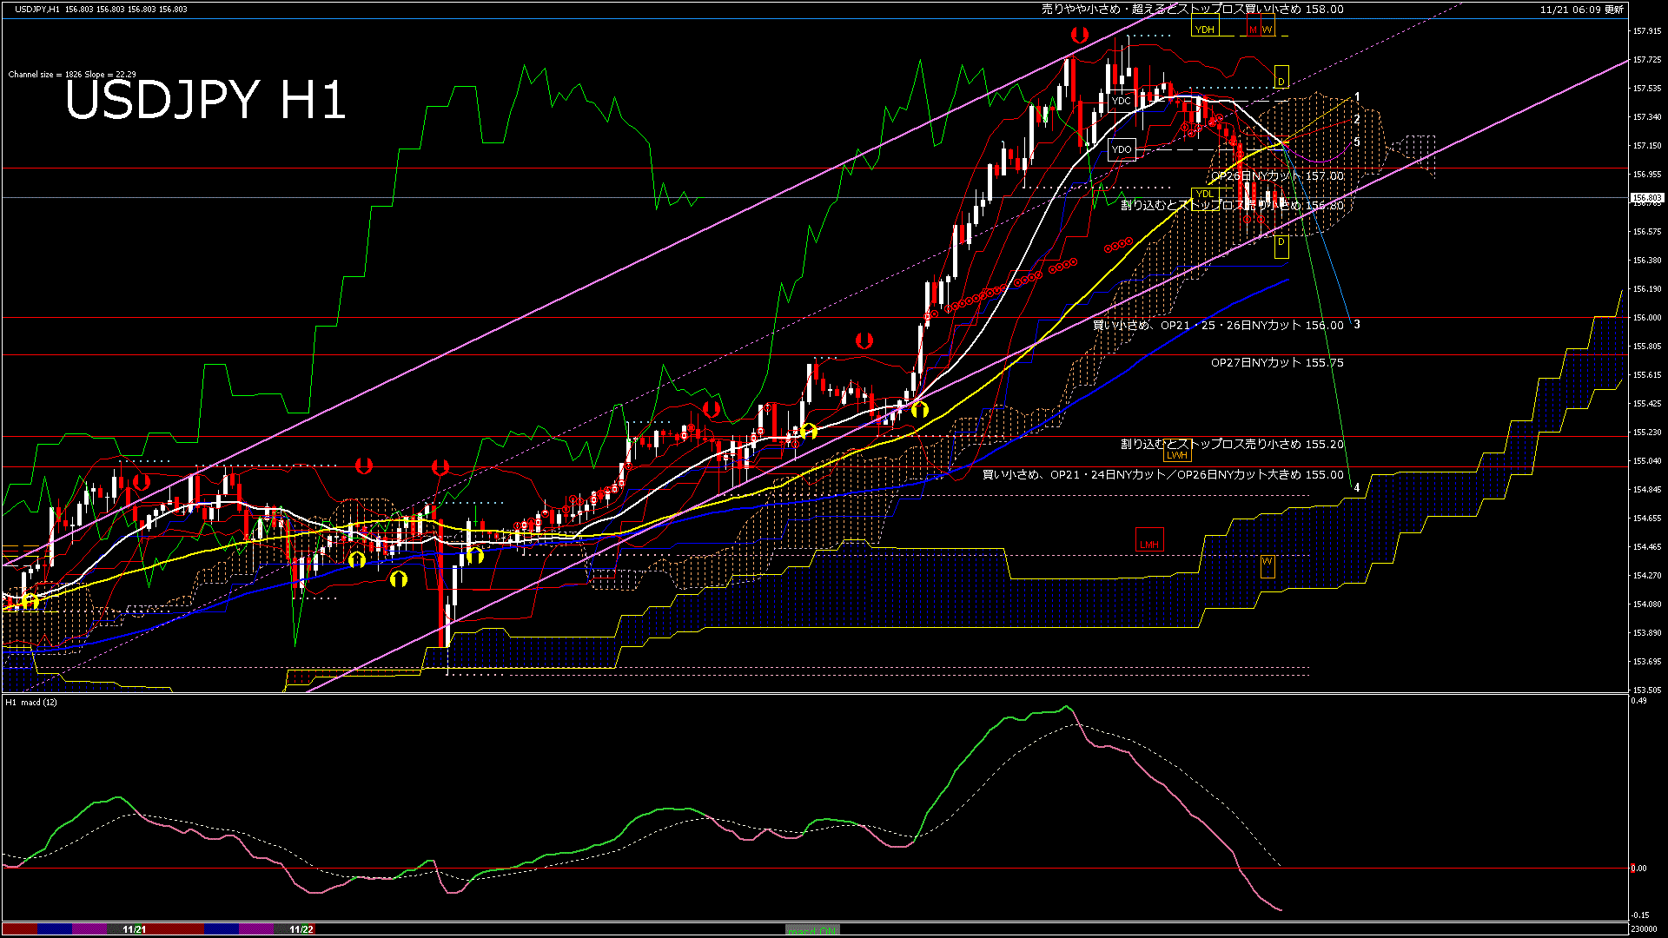The width and height of the screenshot is (1668, 938).
Task: Click the 'OP27日NYカット 155.75' level label
Action: pos(1276,363)
